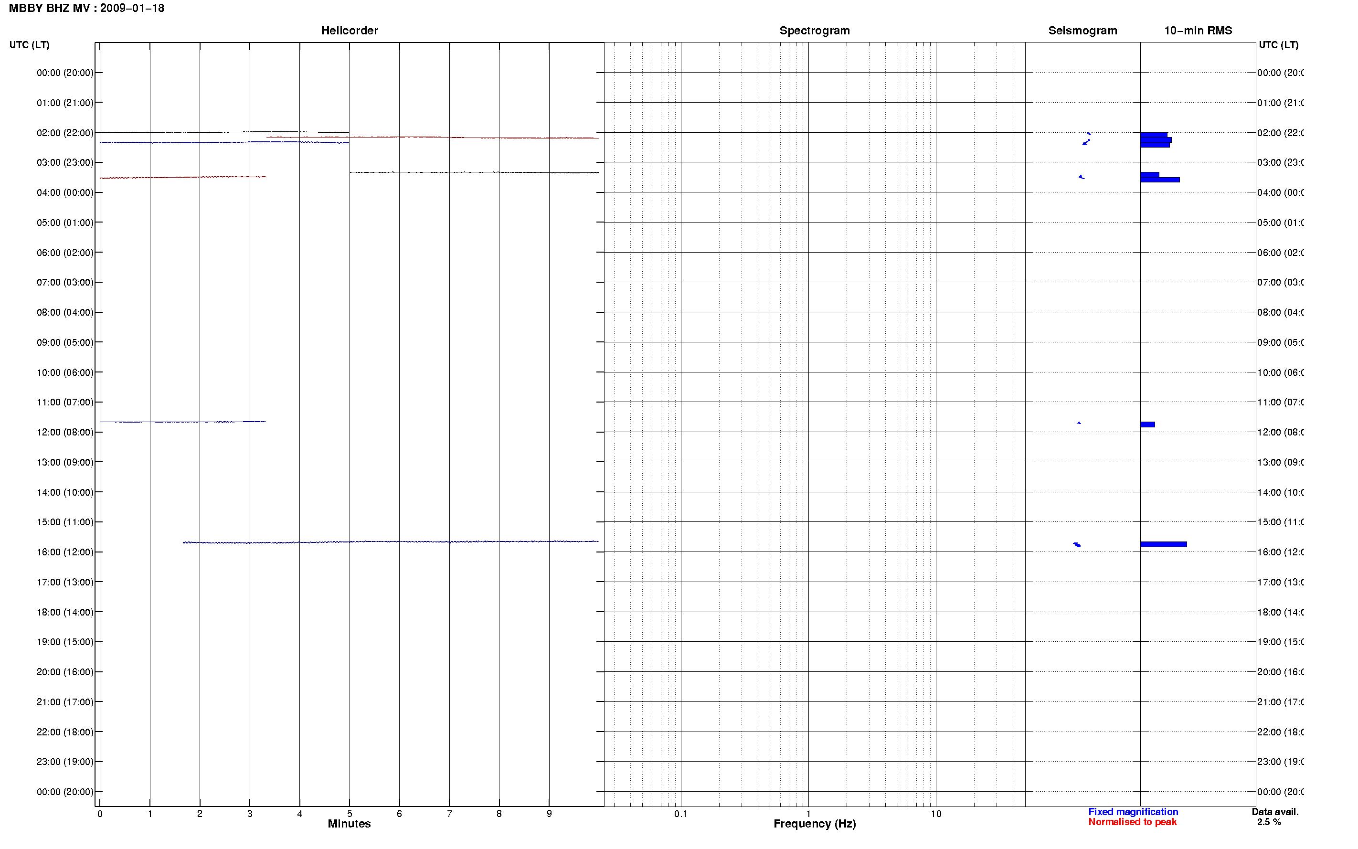Click the right-side '05:00' time label

(x=1280, y=223)
